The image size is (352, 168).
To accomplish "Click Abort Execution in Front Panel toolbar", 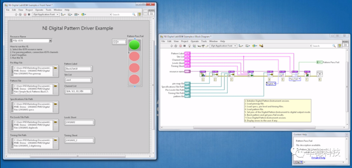I will point(25,14).
